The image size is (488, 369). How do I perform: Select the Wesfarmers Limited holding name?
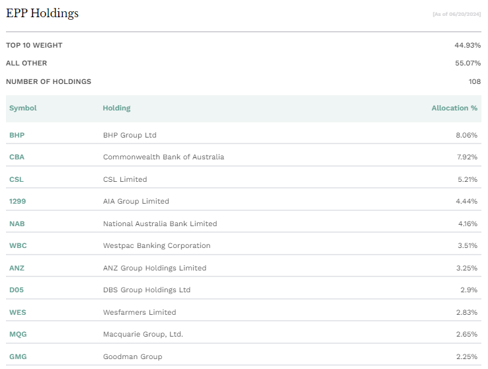[140, 312]
